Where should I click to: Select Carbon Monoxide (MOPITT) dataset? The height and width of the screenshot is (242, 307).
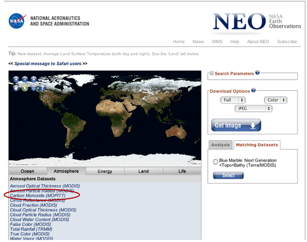coord(37,195)
